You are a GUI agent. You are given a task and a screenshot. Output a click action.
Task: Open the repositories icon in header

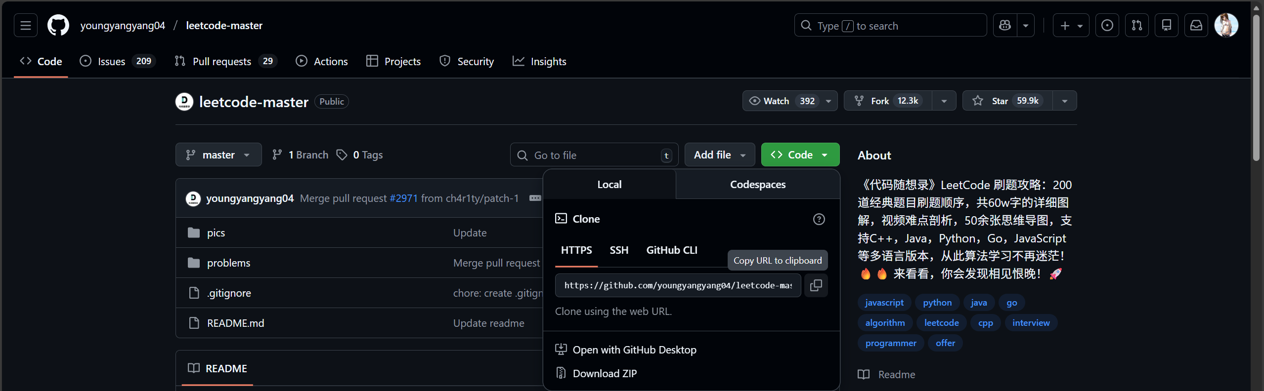(x=1167, y=25)
